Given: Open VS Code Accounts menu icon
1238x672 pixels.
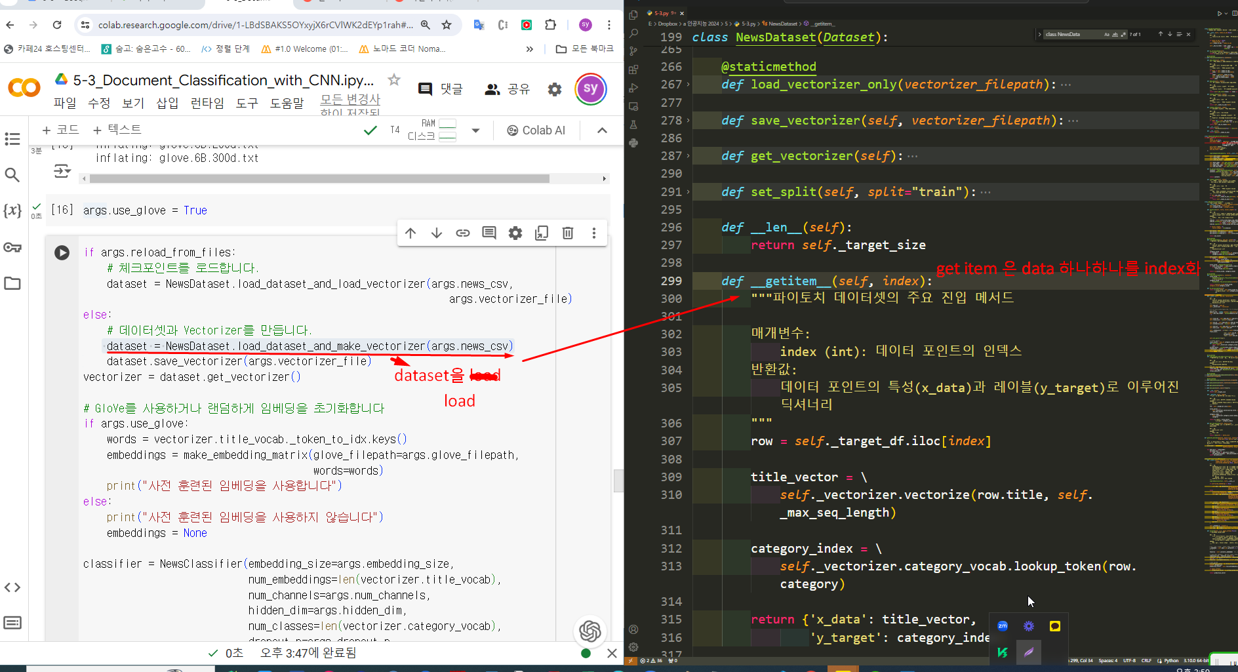Looking at the screenshot, I should pyautogui.click(x=633, y=629).
